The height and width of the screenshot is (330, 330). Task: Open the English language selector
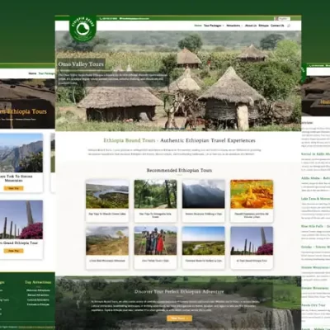(x=282, y=18)
